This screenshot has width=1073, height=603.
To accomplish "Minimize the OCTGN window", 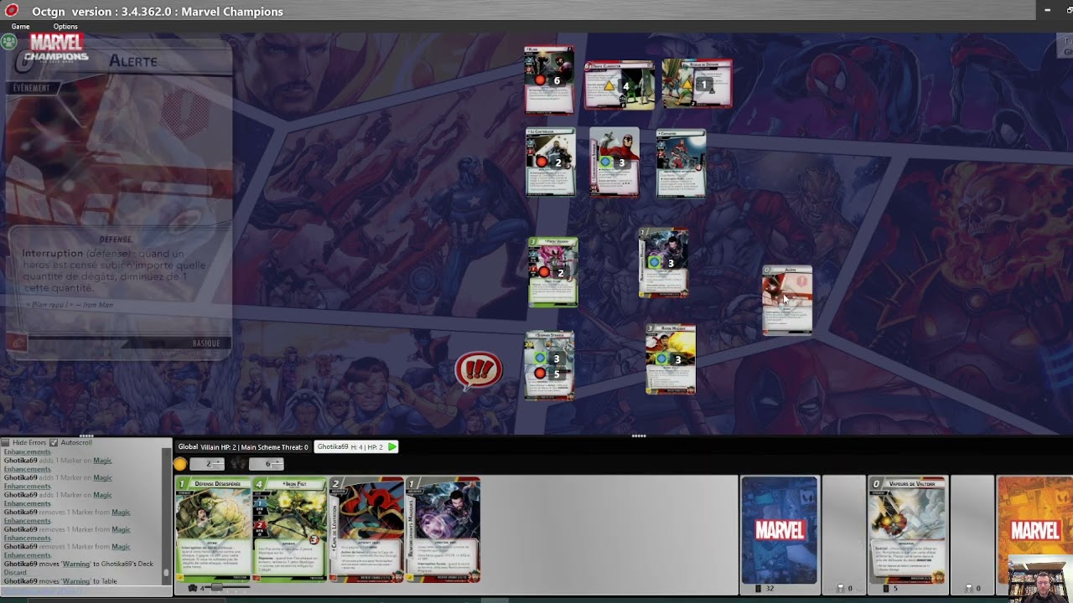I will click(x=1047, y=11).
